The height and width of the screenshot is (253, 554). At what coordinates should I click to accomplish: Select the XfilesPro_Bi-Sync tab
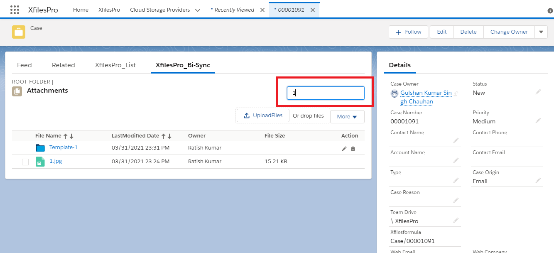pyautogui.click(x=183, y=65)
